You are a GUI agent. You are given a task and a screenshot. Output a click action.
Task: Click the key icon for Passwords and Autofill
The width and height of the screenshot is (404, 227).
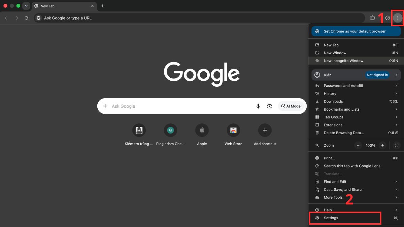pyautogui.click(x=317, y=86)
